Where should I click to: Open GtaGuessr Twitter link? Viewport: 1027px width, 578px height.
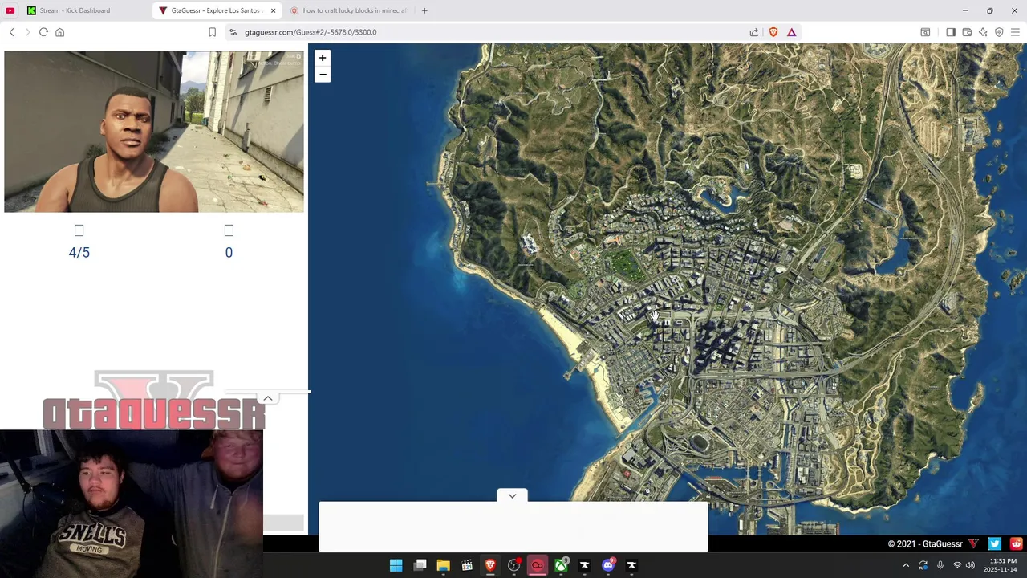[995, 543]
